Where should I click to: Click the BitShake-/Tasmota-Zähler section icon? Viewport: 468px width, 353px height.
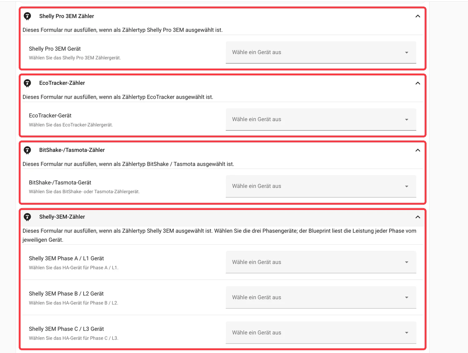point(27,150)
